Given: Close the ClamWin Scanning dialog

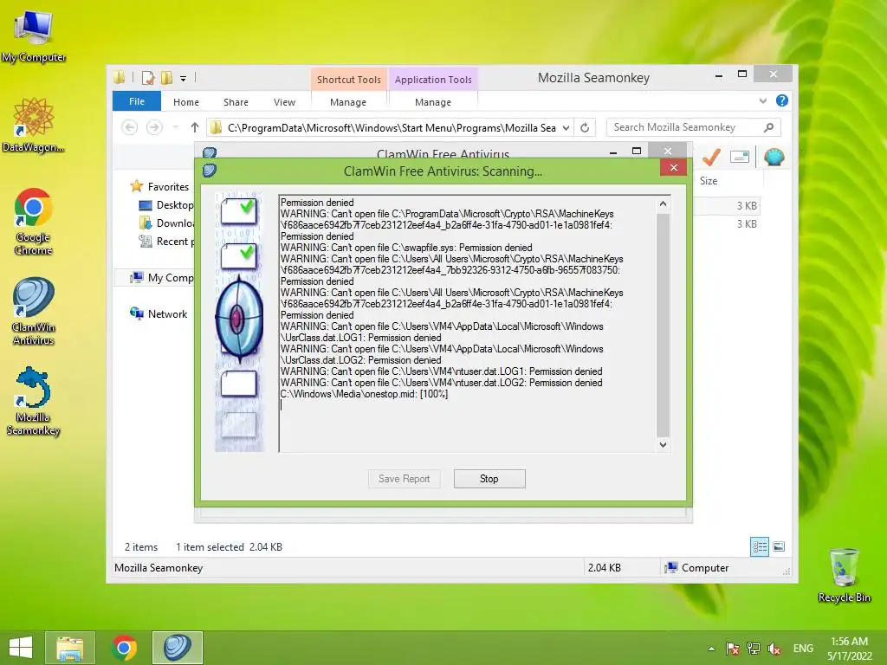Looking at the screenshot, I should (673, 167).
